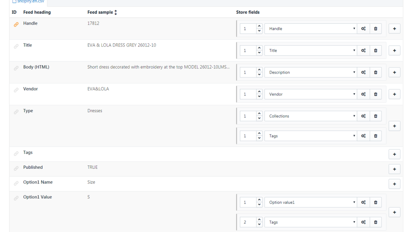413x232 pixels.
Task: Toggle the ID link icon for Published
Action: tap(16, 168)
